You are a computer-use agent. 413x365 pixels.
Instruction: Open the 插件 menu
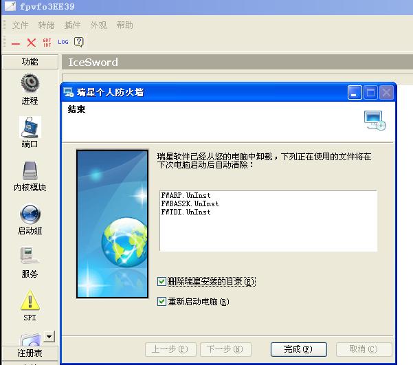[72, 25]
